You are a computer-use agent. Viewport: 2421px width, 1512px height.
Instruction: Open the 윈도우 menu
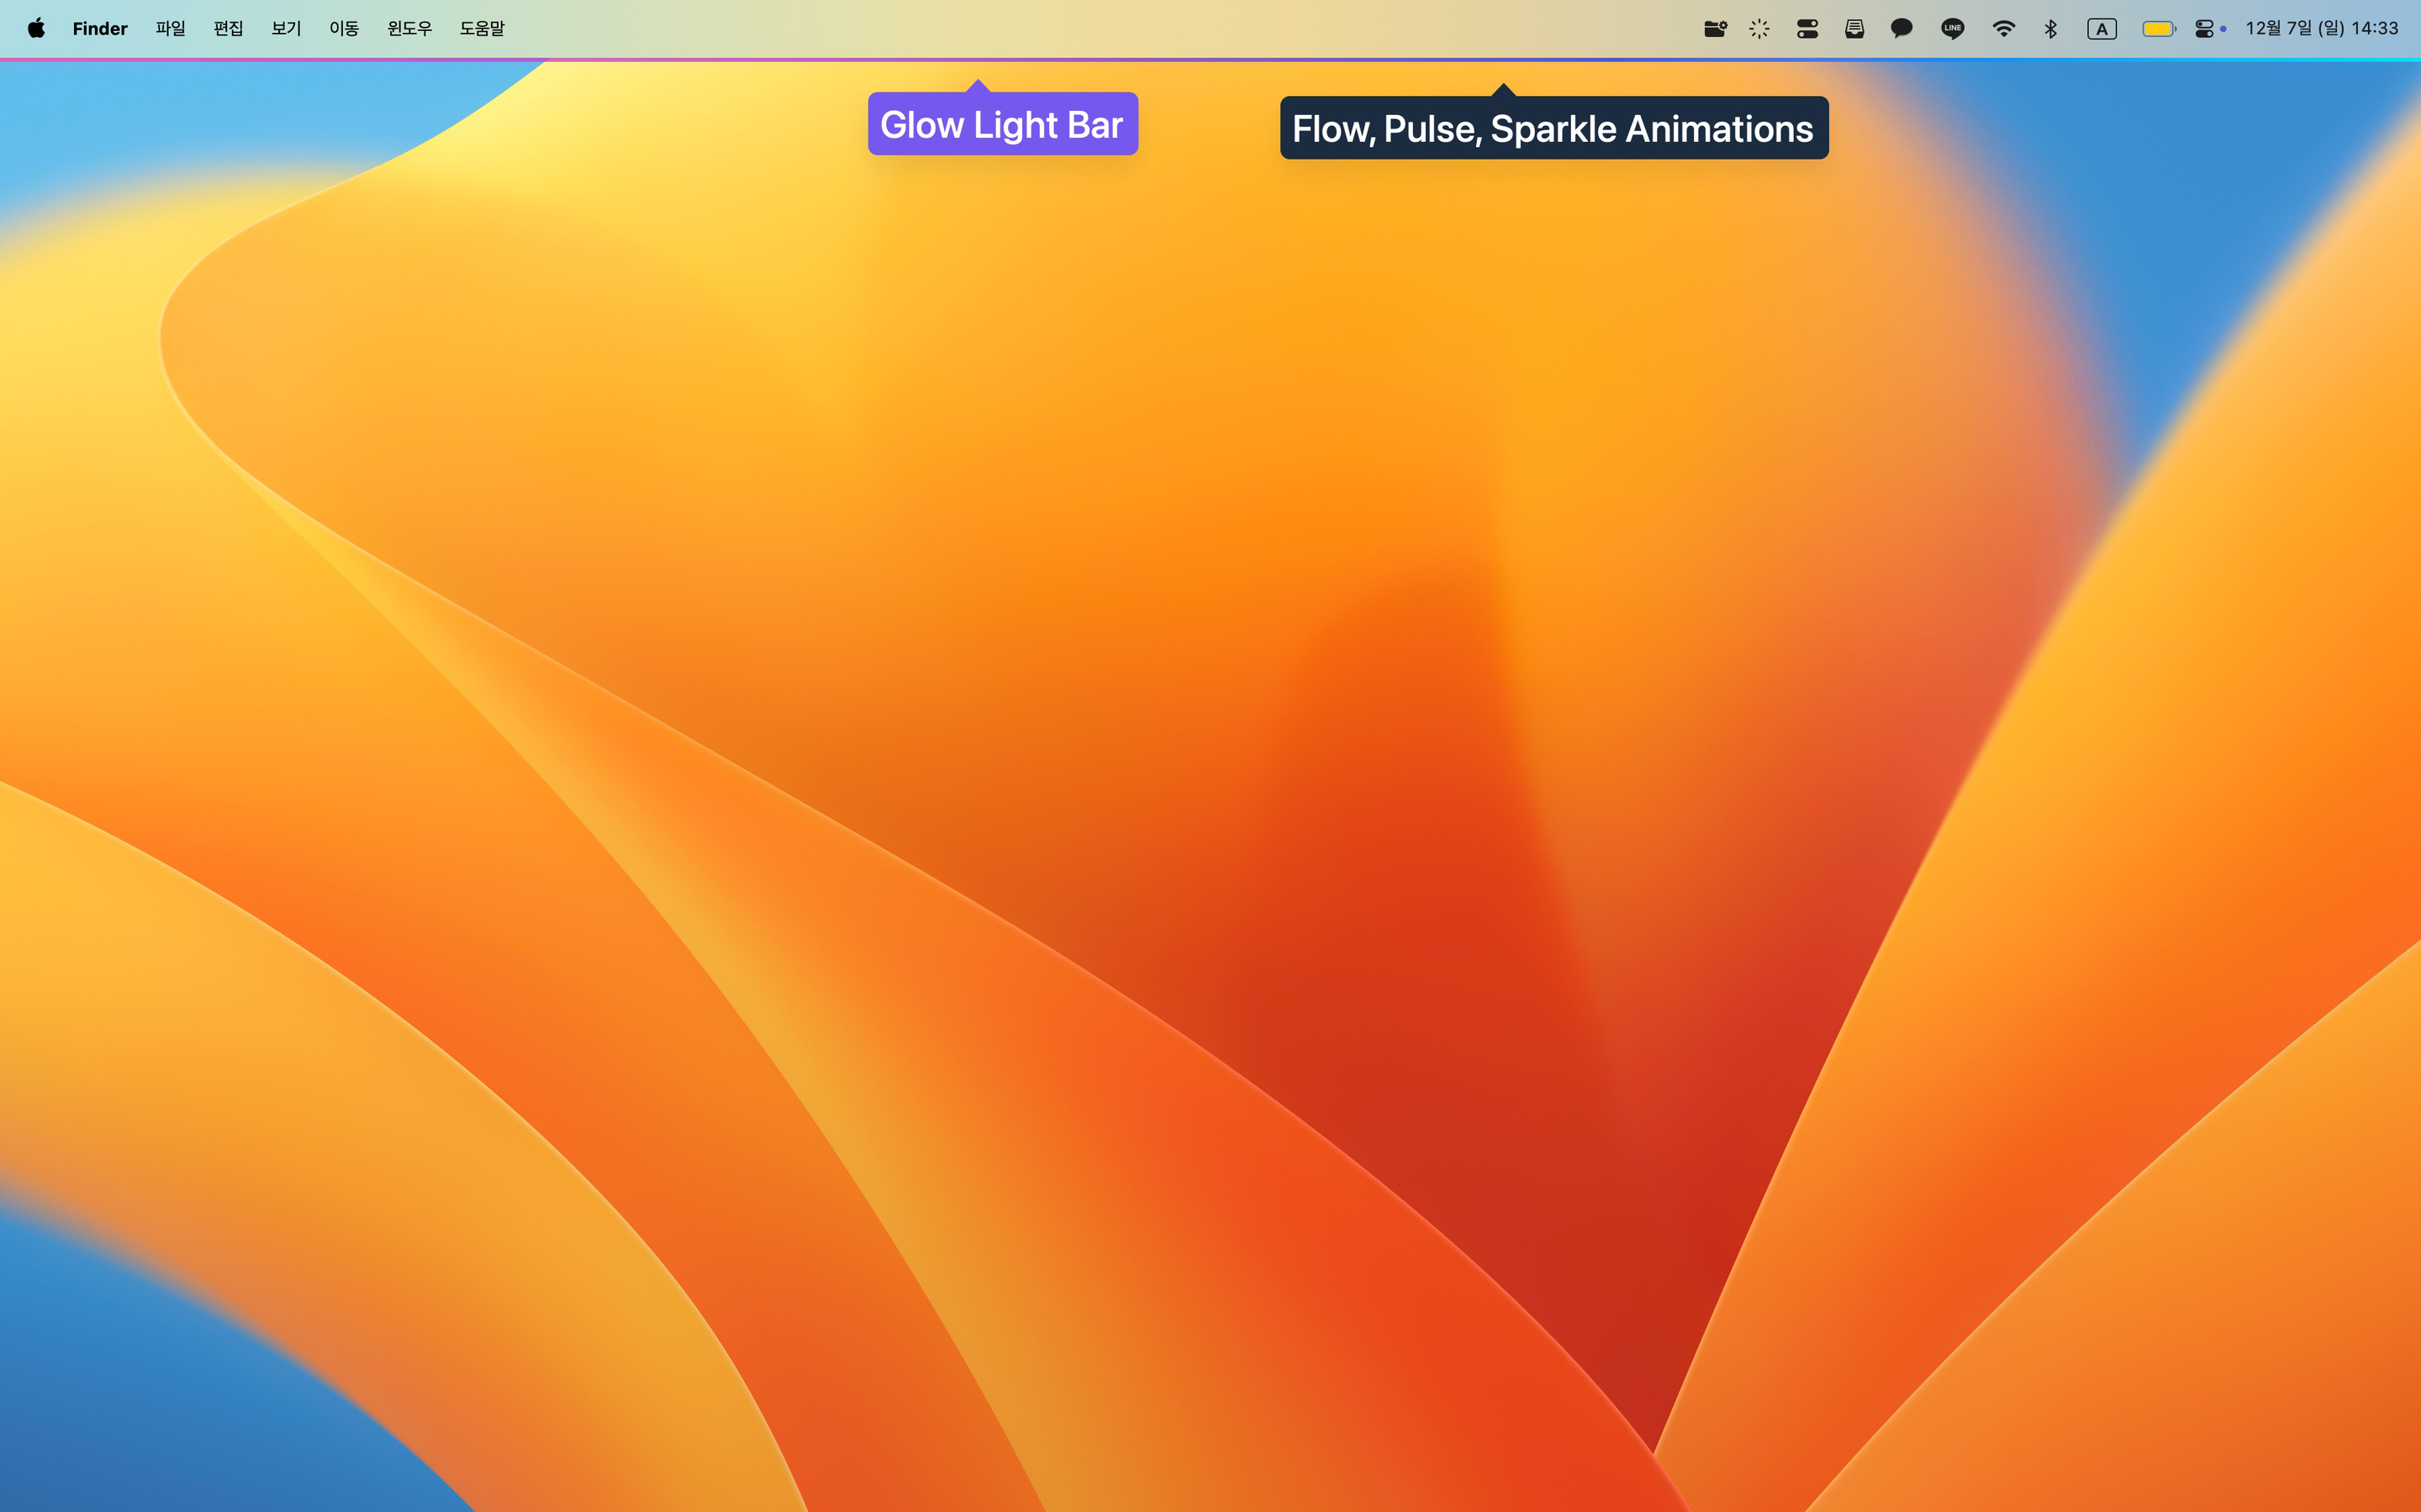tap(409, 28)
